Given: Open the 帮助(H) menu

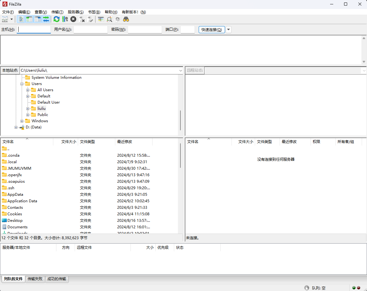Looking at the screenshot, I should coord(111,12).
